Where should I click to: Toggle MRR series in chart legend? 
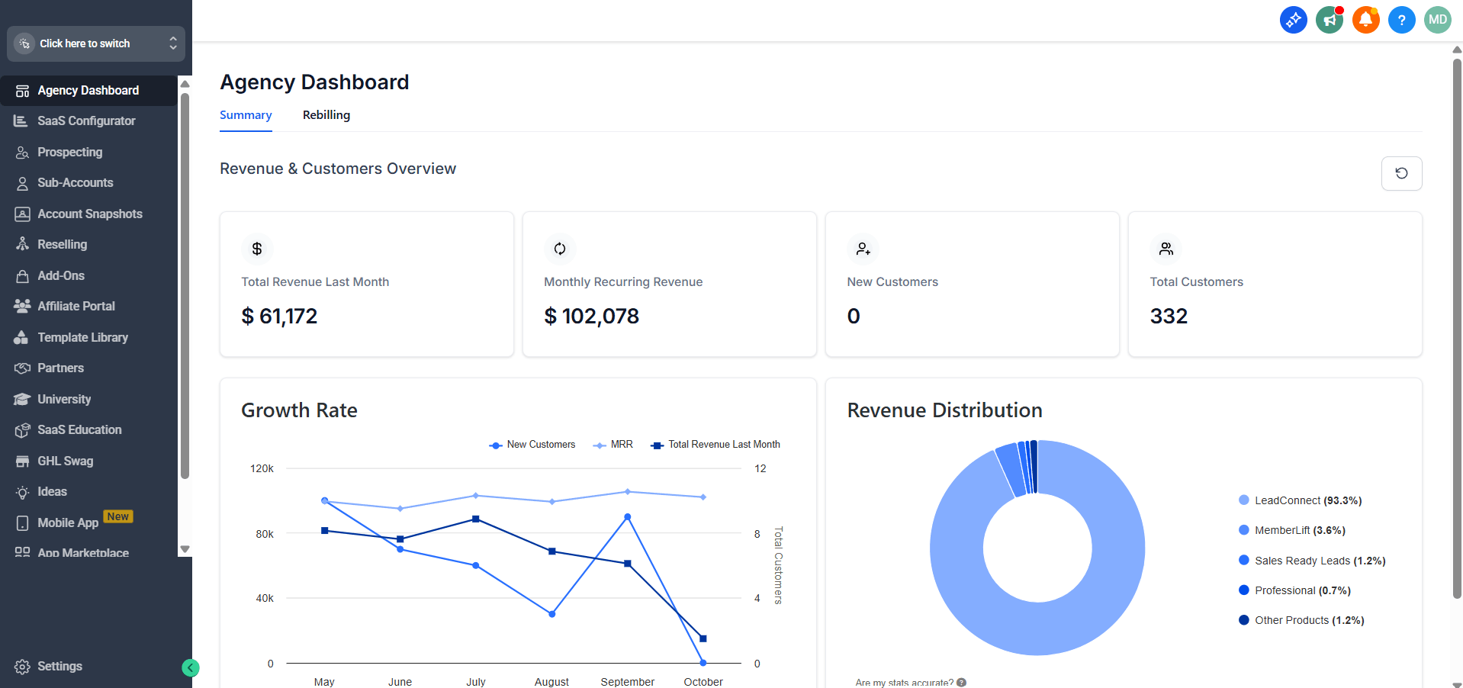[x=613, y=445]
